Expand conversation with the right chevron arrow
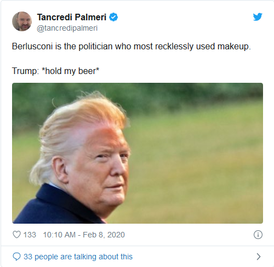 [x=259, y=257]
